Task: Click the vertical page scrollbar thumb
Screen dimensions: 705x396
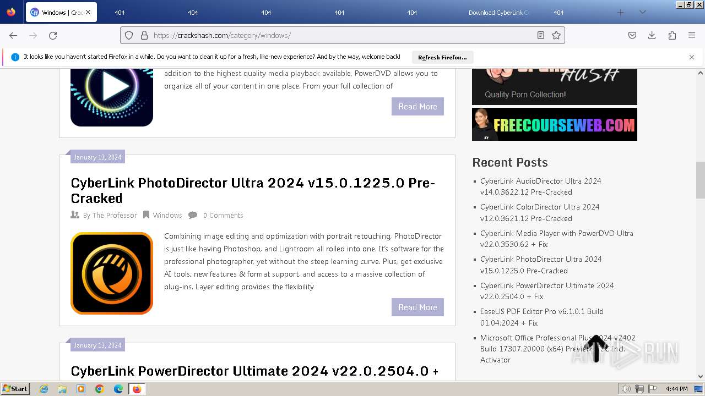Action: (701, 180)
